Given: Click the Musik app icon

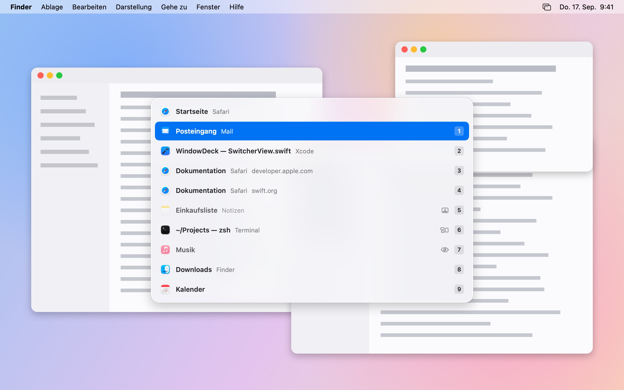Looking at the screenshot, I should 165,250.
